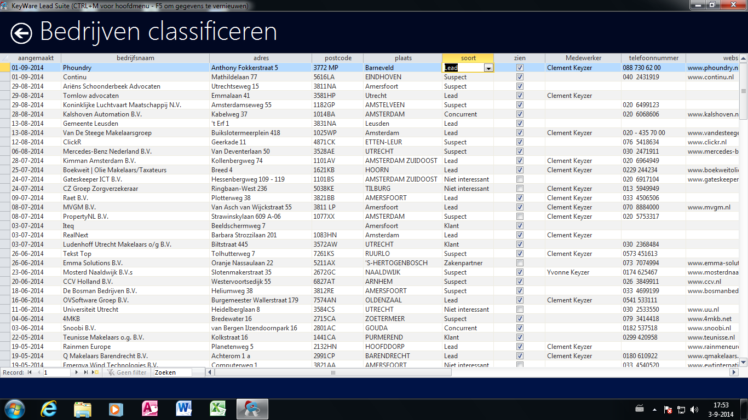This screenshot has height=420, width=748.
Task: Open Microsoft Access from the taskbar
Action: (x=149, y=409)
